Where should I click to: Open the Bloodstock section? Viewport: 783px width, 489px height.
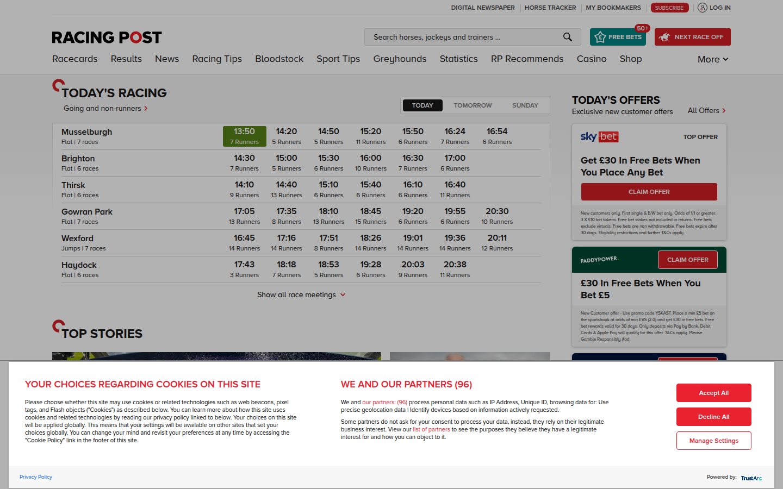tap(279, 59)
